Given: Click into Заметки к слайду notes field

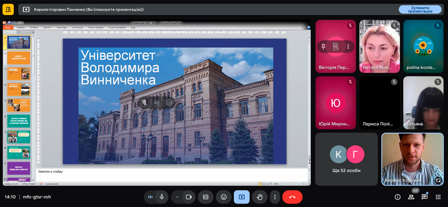Looking at the screenshot, I should 172,175.
